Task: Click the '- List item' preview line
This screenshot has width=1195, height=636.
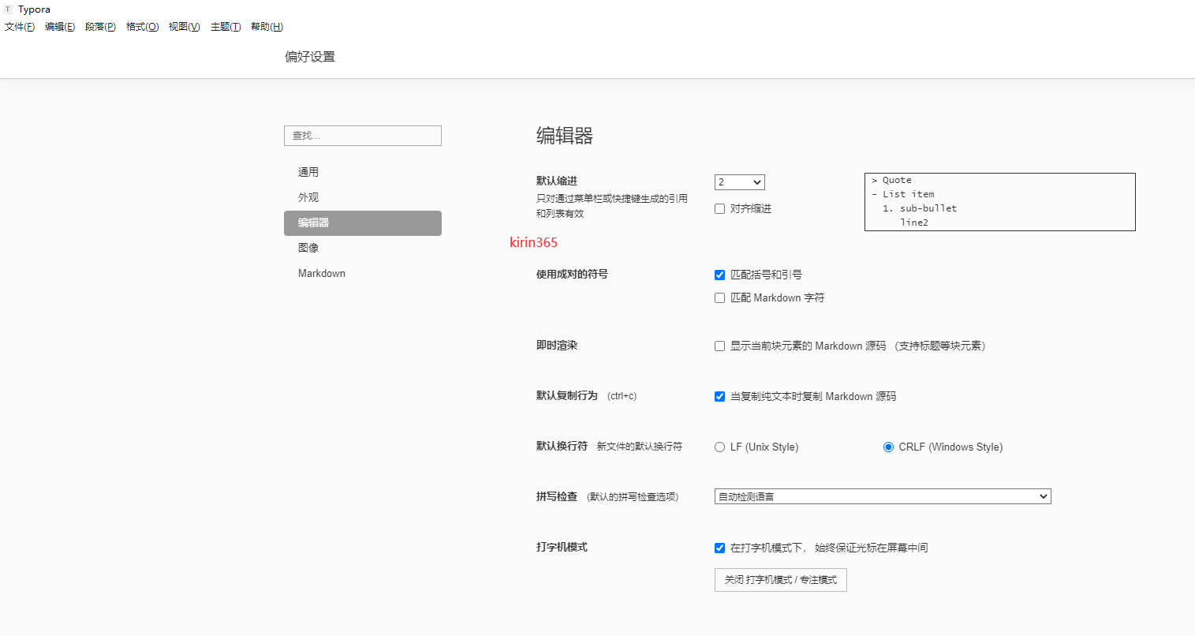Action: (902, 194)
